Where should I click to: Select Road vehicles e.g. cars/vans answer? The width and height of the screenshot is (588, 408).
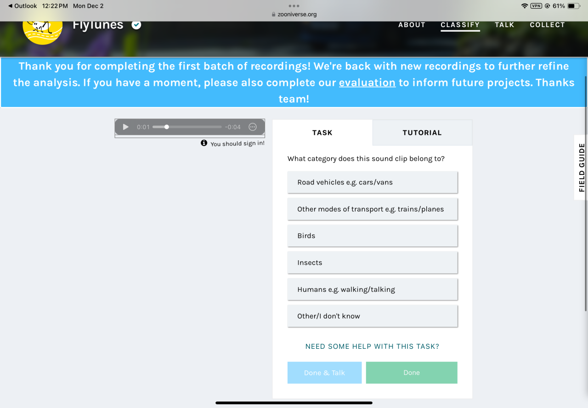[x=373, y=182]
